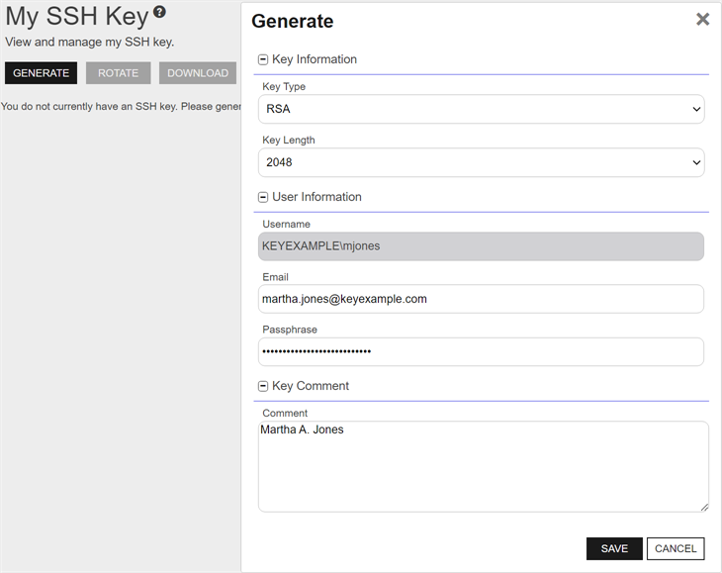Collapse the Key Information section
This screenshot has width=722, height=573.
[263, 59]
